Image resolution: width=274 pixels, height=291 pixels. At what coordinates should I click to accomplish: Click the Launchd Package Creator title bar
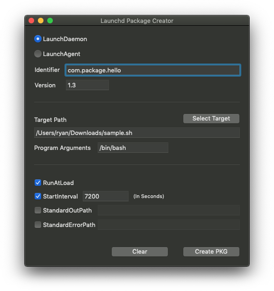click(x=137, y=21)
